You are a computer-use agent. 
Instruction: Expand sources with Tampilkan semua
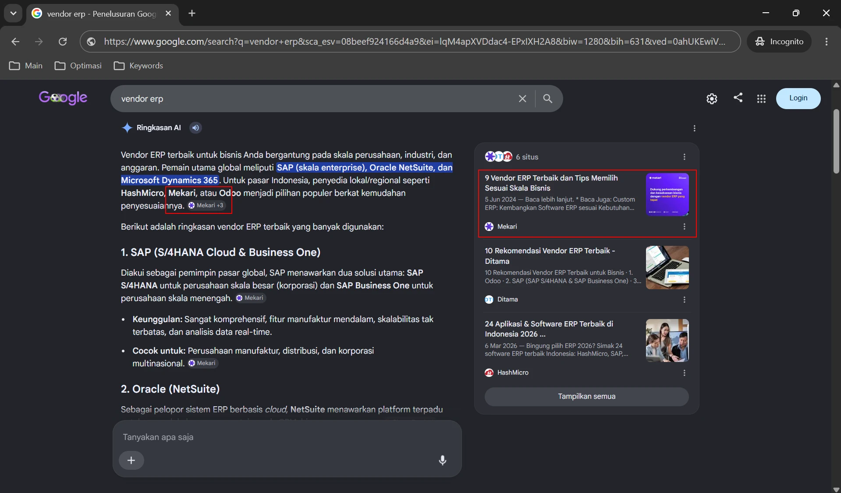pos(586,397)
